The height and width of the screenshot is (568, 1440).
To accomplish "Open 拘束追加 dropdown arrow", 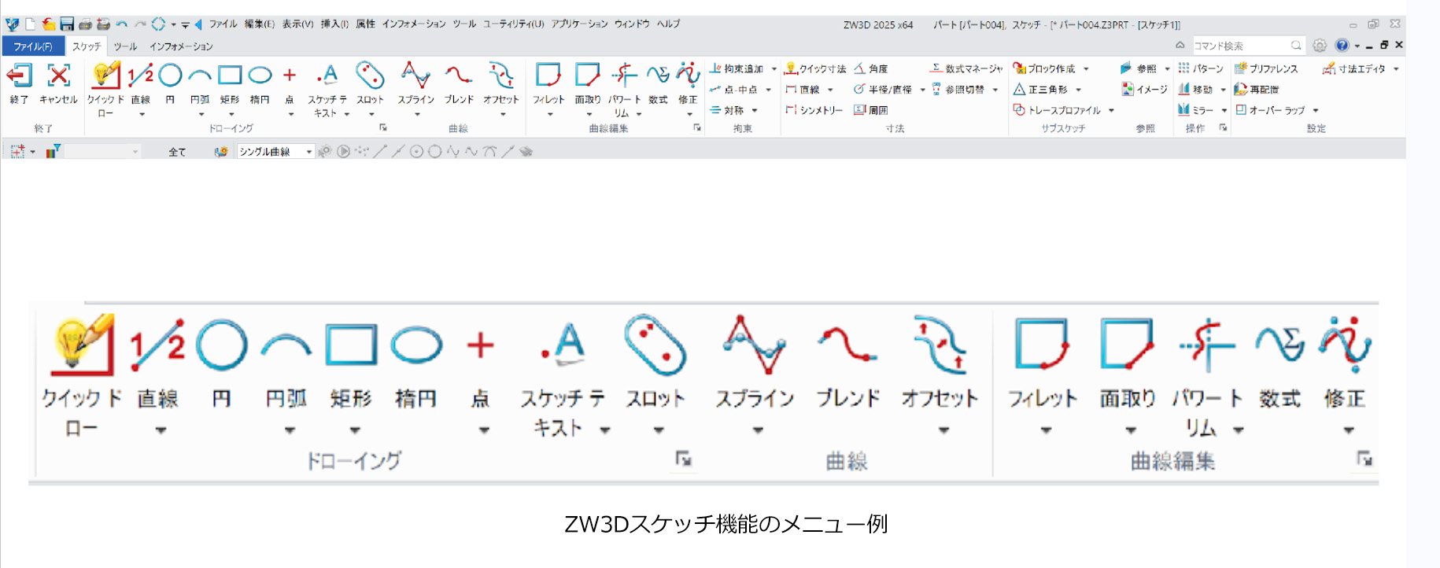I will click(x=774, y=69).
